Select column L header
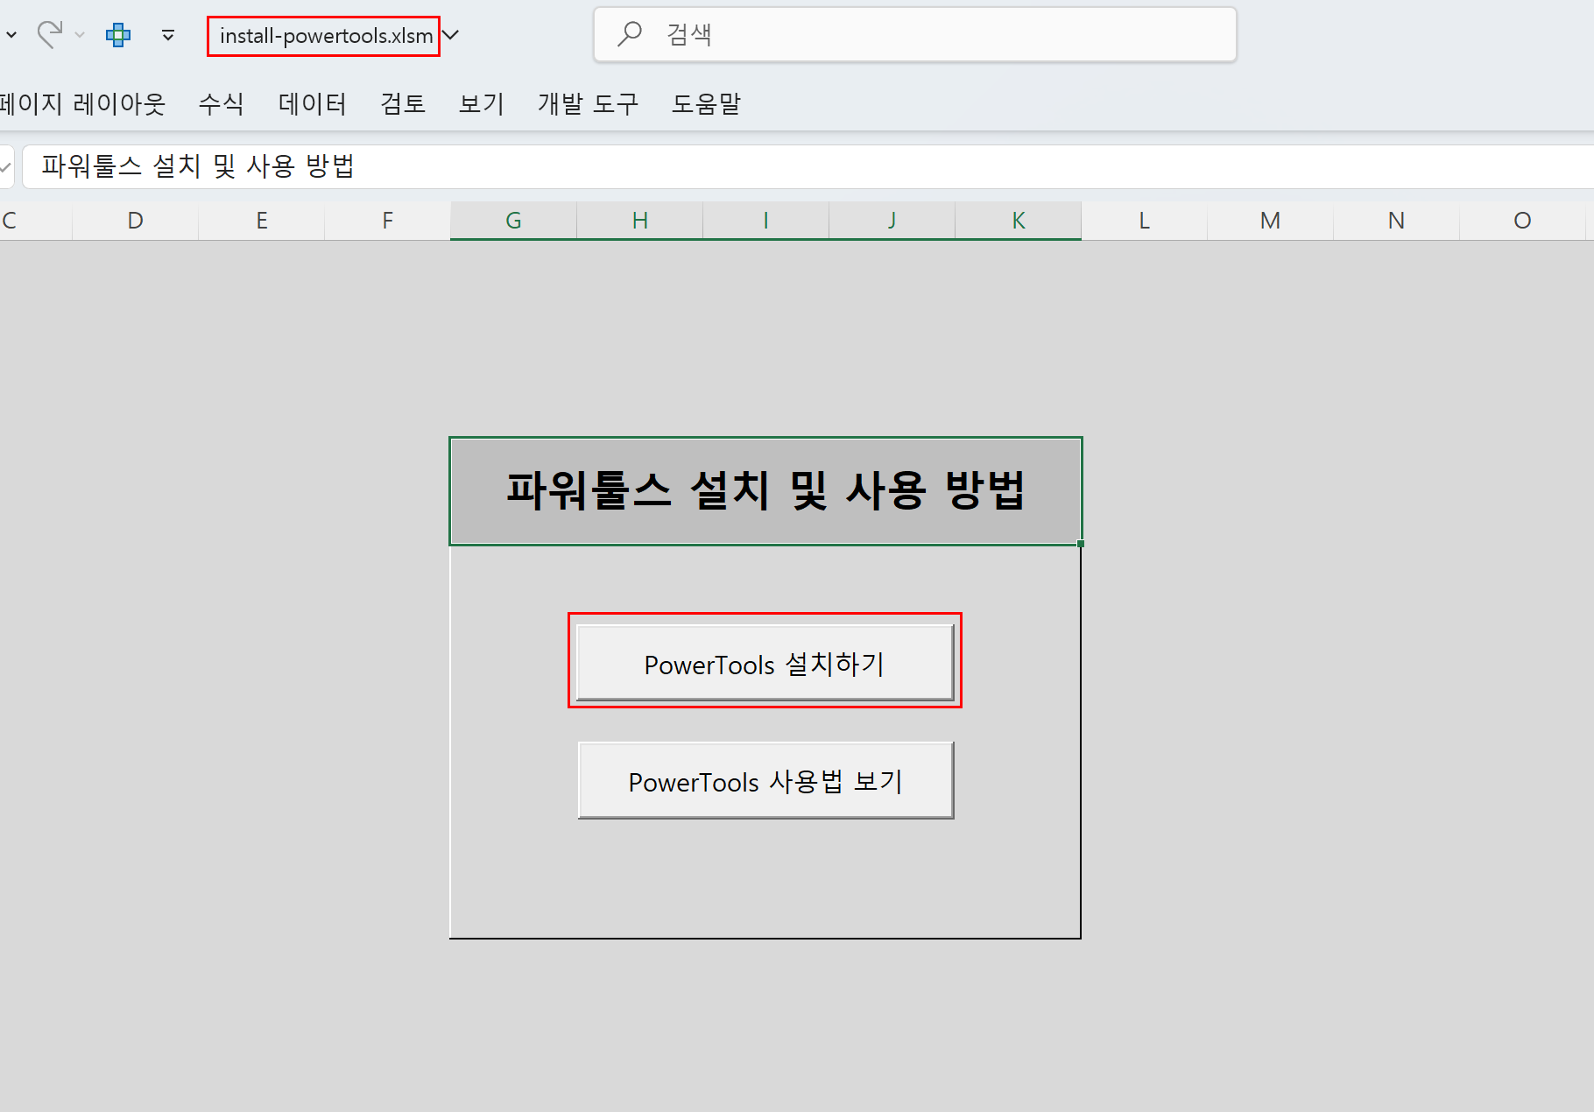The width and height of the screenshot is (1594, 1112). pos(1145,221)
